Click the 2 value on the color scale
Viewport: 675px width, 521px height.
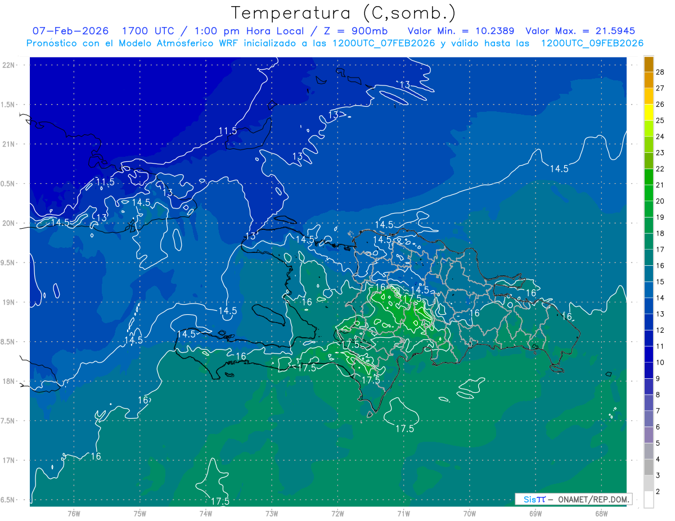click(659, 492)
